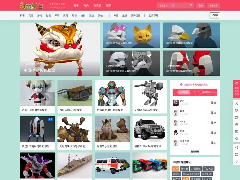Open the 免费下载 nav link
This screenshot has width=240, height=180.
click(x=154, y=15)
